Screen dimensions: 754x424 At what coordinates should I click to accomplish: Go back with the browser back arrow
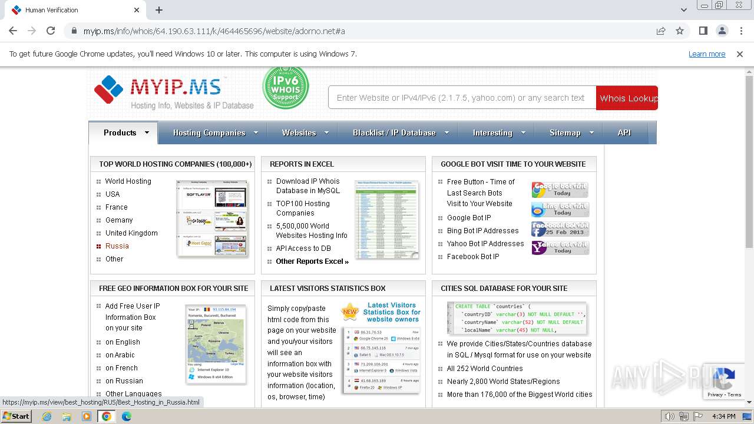click(x=13, y=31)
